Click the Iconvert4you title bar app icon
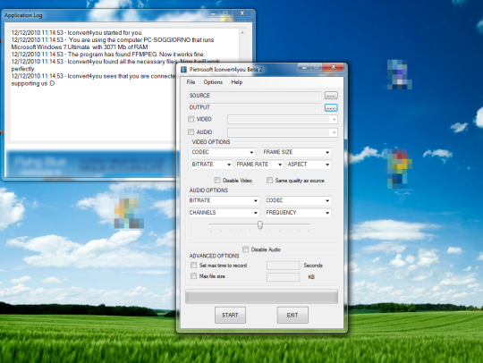Screen dimensions: 483x363 click(x=183, y=70)
